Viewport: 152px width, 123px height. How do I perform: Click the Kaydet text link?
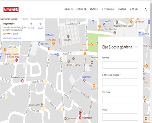[x=40, y=28]
